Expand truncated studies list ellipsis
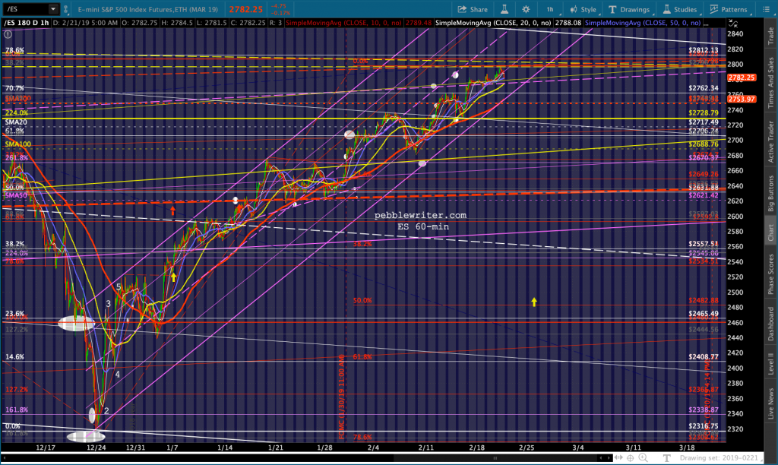 coord(706,23)
